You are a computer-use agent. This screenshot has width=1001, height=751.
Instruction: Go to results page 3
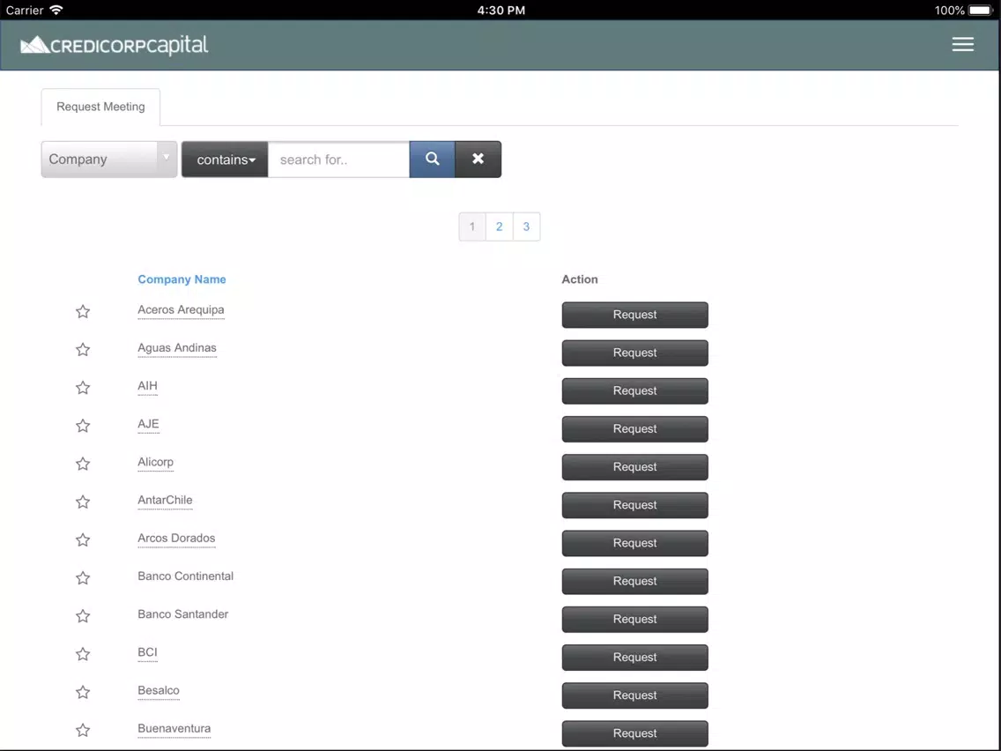pyautogui.click(x=526, y=227)
